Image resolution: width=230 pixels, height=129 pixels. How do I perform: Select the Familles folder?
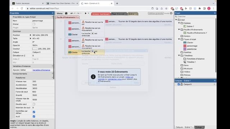188,52
